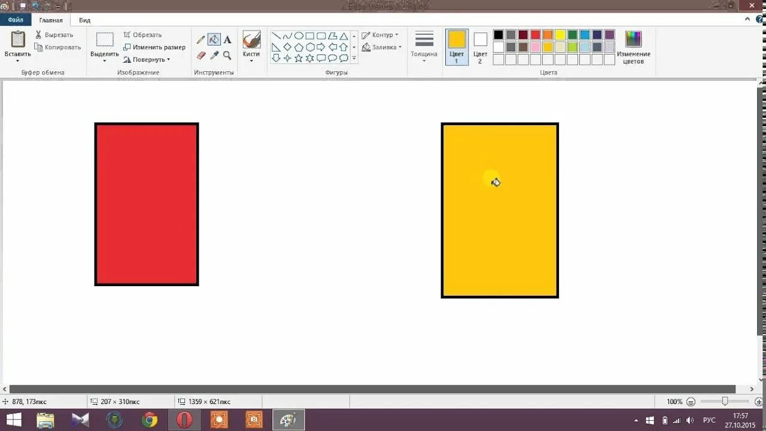Image resolution: width=766 pixels, height=431 pixels.
Task: Select the Fill with color bucket tool
Action: [214, 40]
